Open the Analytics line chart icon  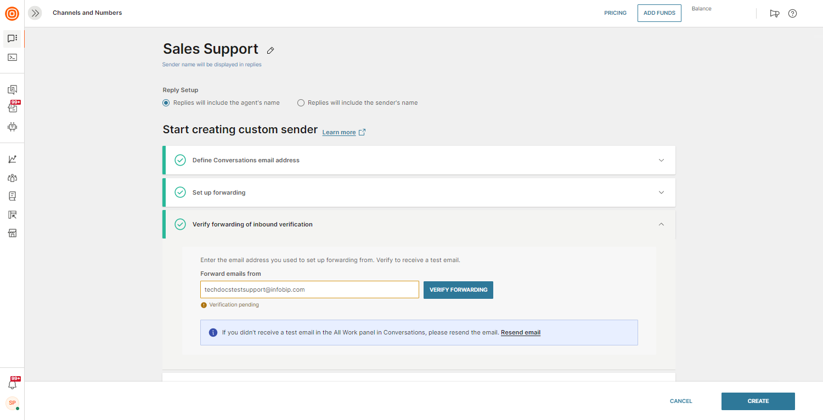pos(12,159)
